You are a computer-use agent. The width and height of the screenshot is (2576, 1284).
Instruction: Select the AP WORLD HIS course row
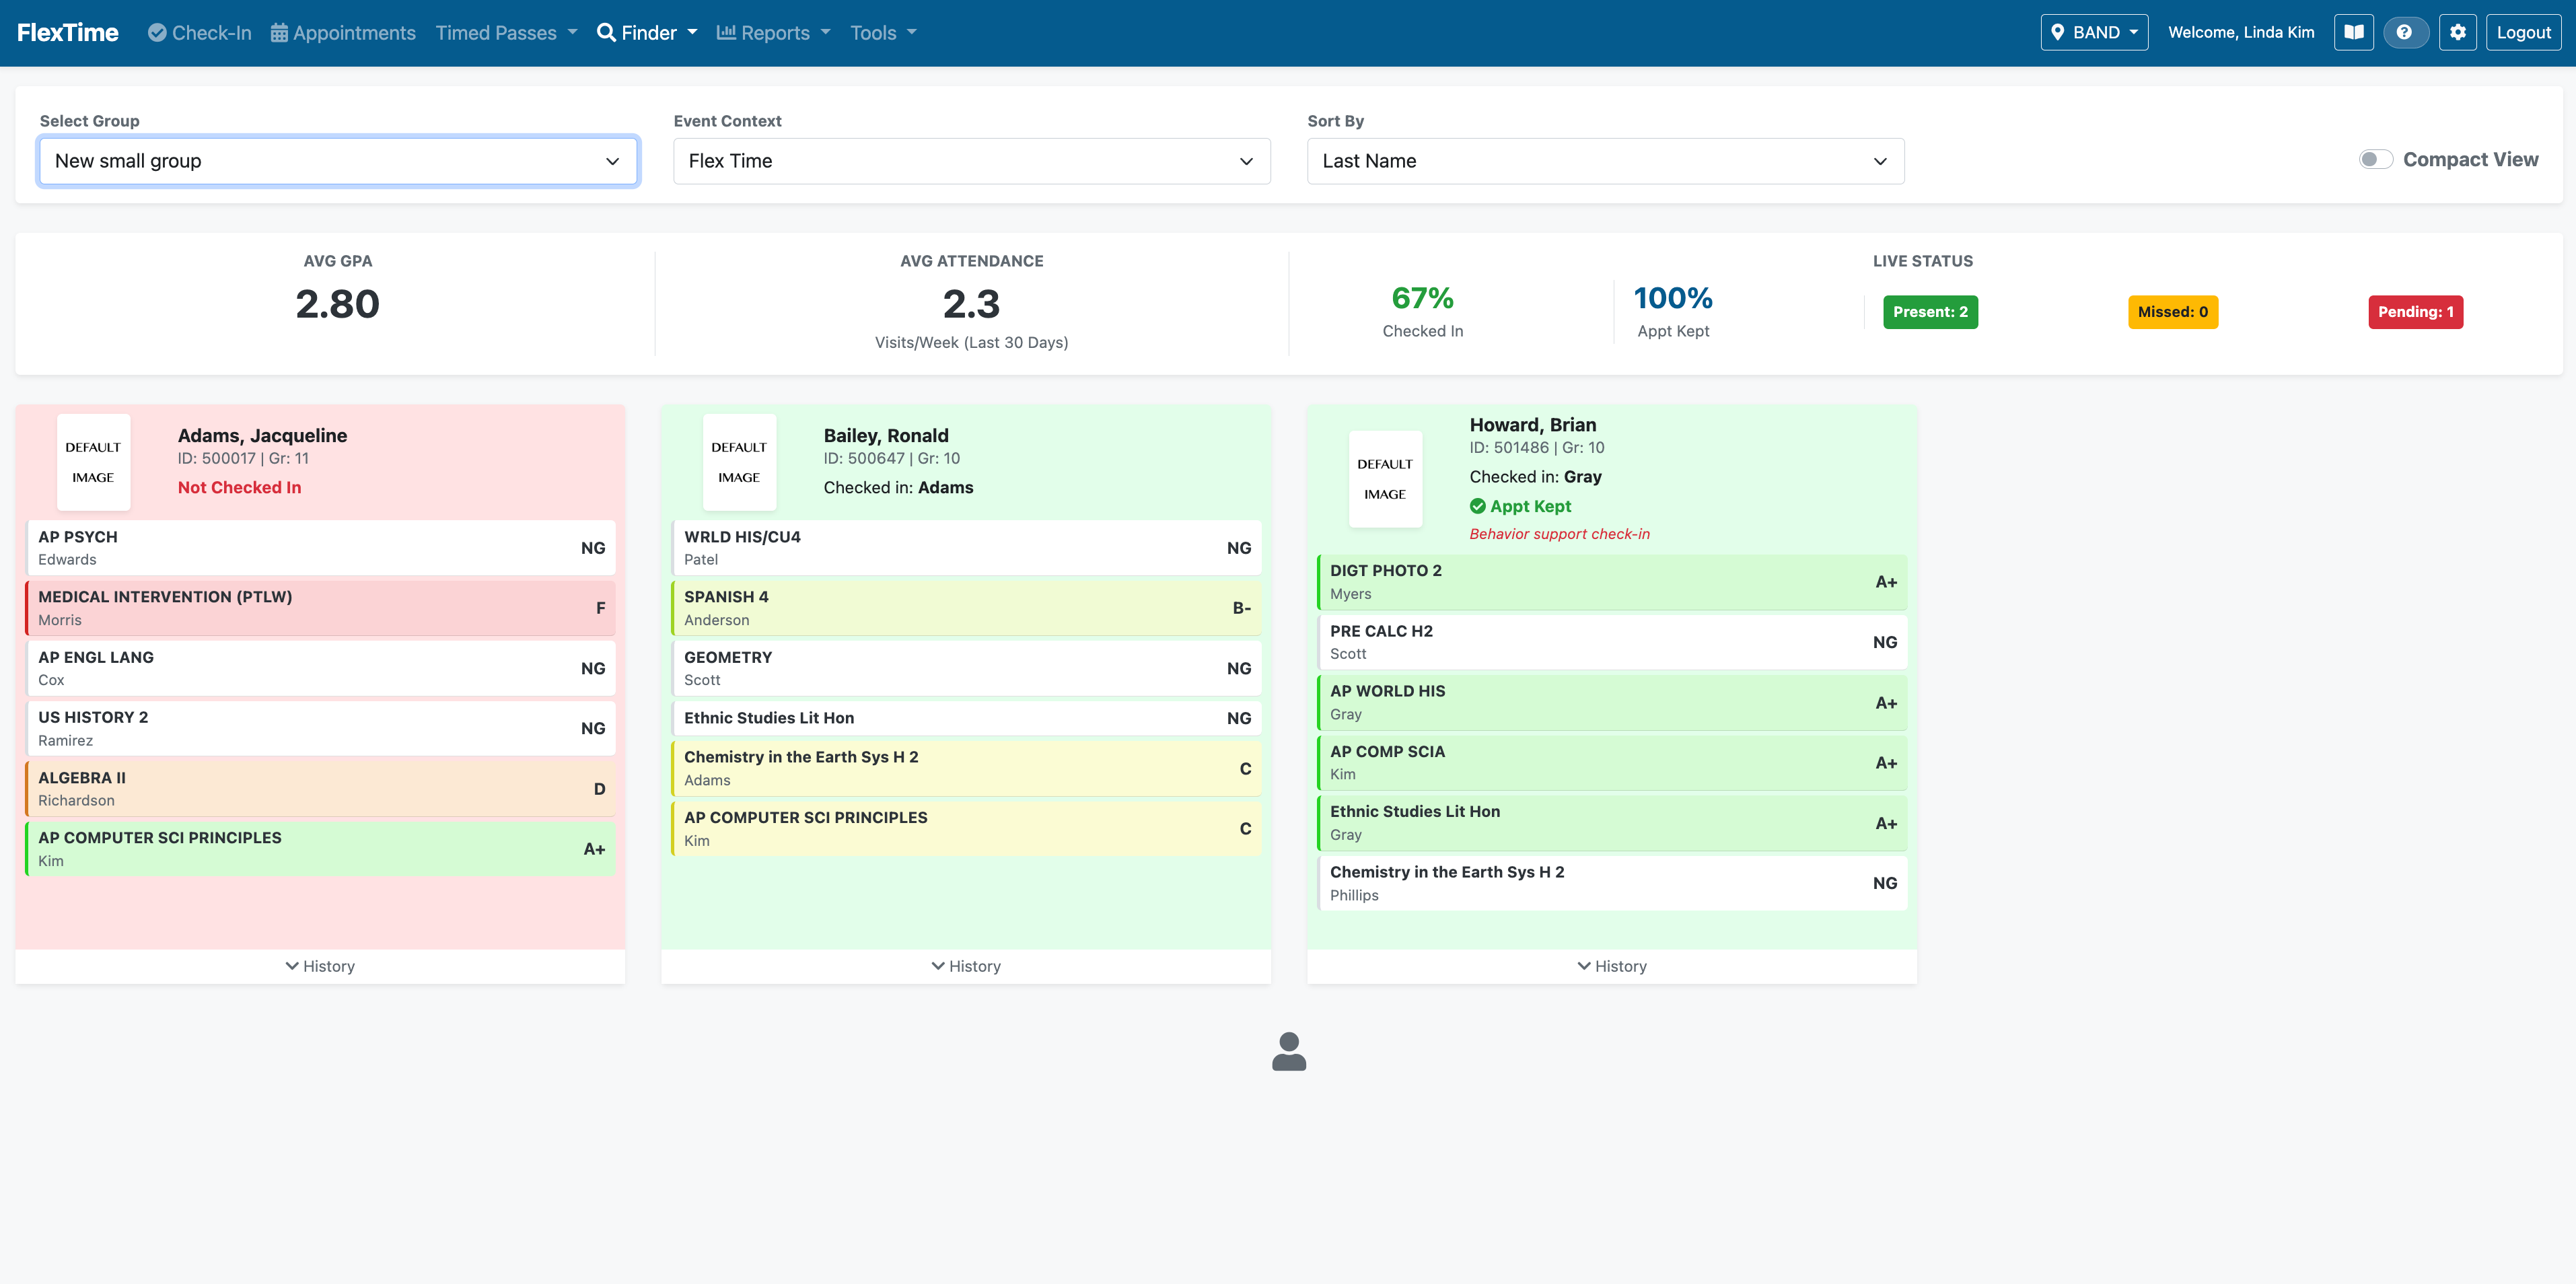click(1612, 702)
